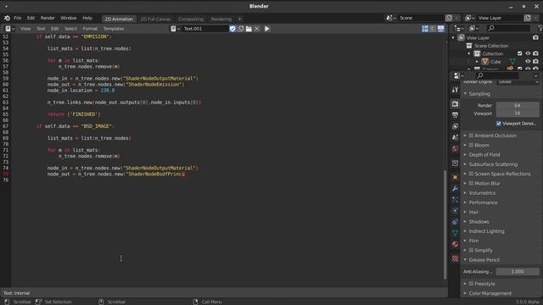
Task: Open the File menu
Action: click(x=17, y=18)
